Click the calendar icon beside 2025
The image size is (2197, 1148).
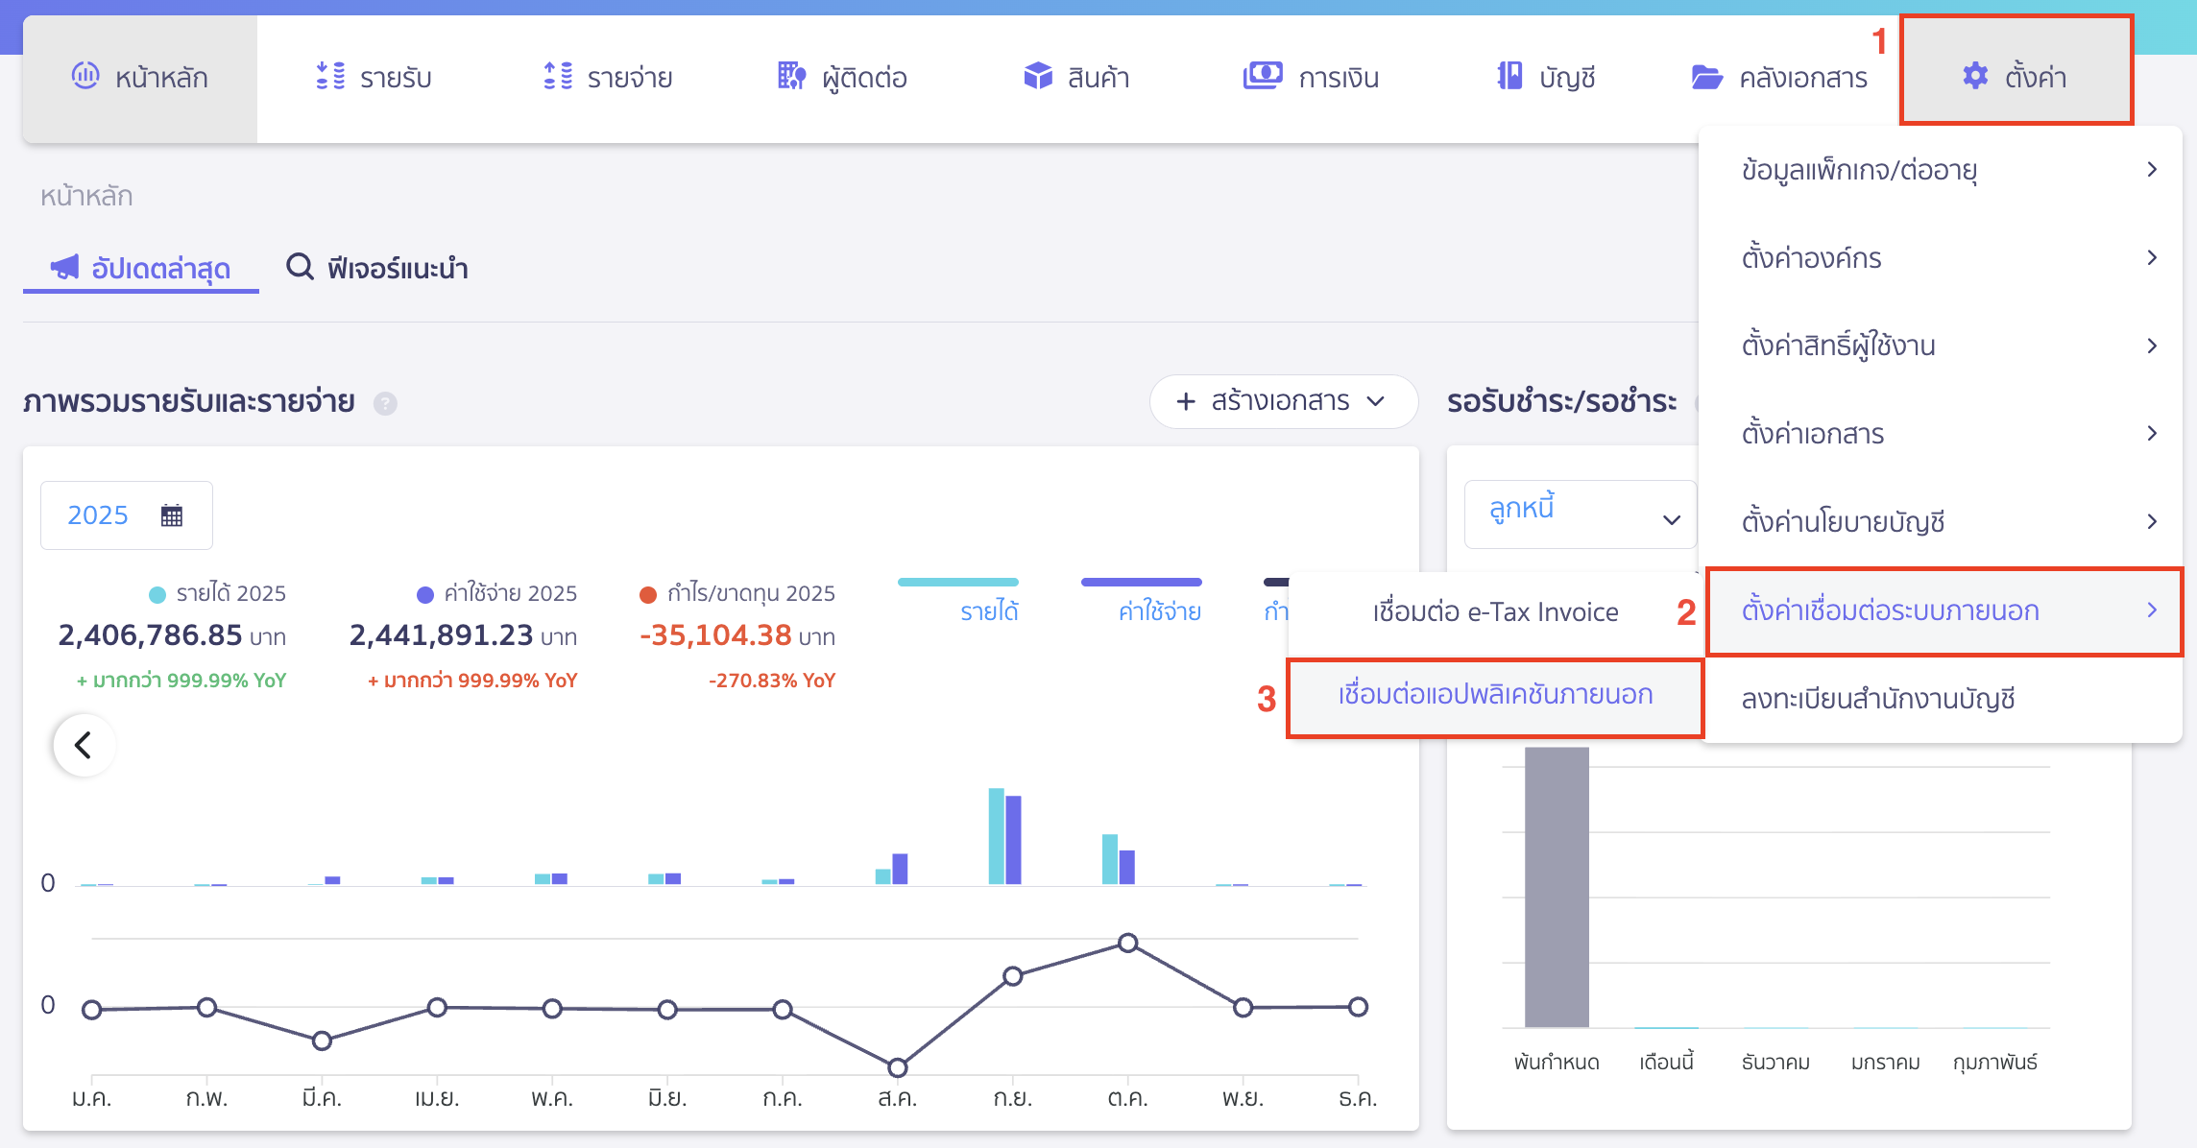[x=172, y=515]
